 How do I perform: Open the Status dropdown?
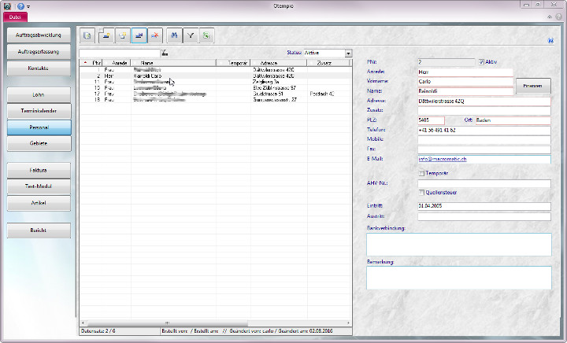click(348, 53)
